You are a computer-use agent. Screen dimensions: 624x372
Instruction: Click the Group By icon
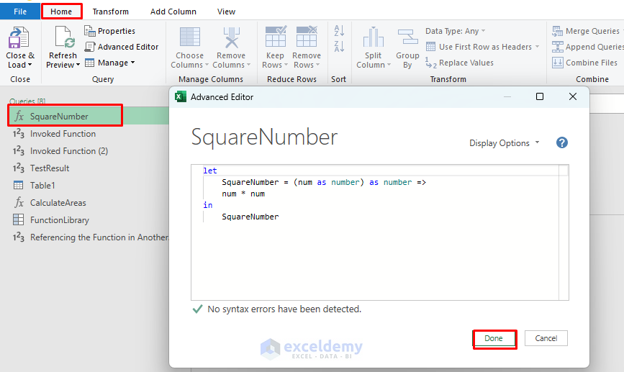coord(407,37)
